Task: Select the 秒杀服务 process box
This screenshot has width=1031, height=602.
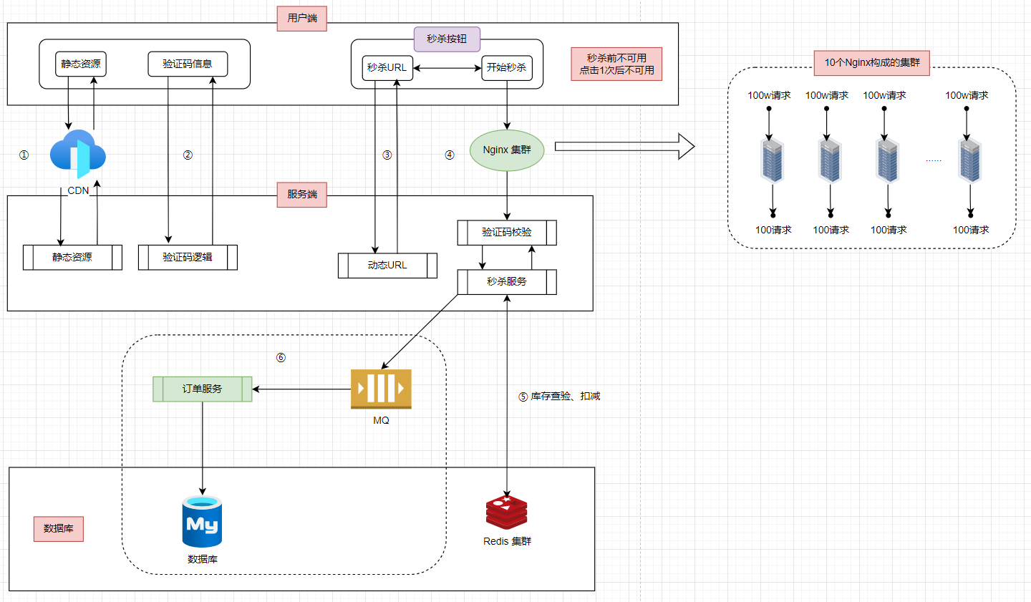Action: point(507,281)
